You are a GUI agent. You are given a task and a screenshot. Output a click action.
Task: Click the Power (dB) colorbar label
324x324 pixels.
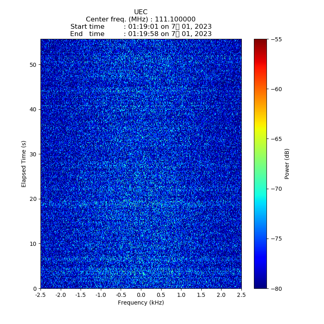[287, 164]
